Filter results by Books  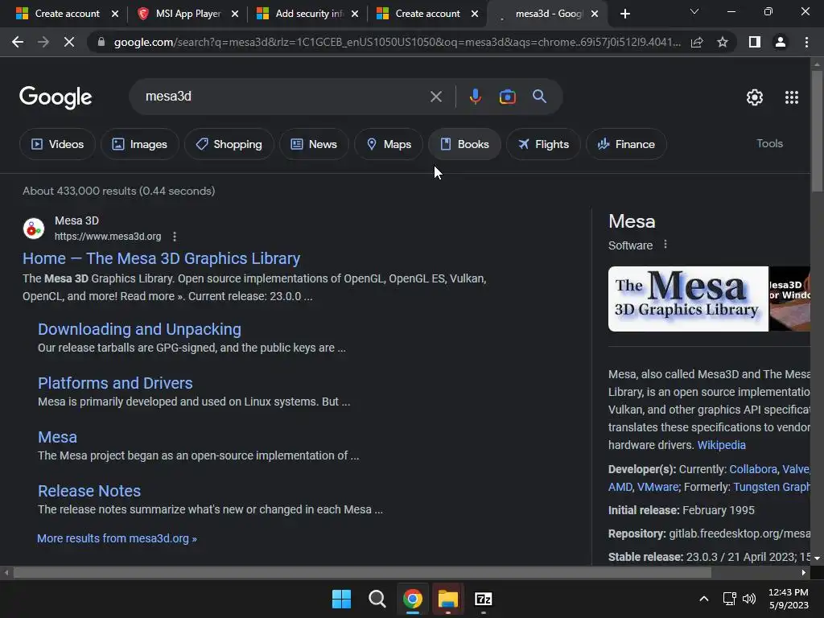click(x=464, y=144)
